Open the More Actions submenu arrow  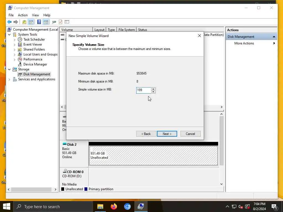click(274, 43)
